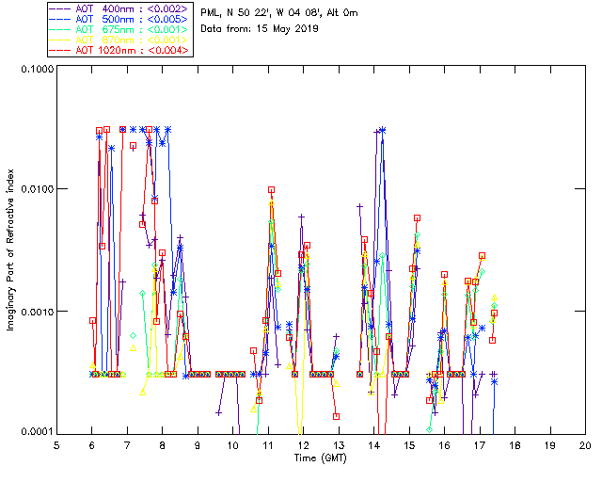Click the 0.0100 y-axis tick label
Screen dimensions: 602x482
coord(37,188)
